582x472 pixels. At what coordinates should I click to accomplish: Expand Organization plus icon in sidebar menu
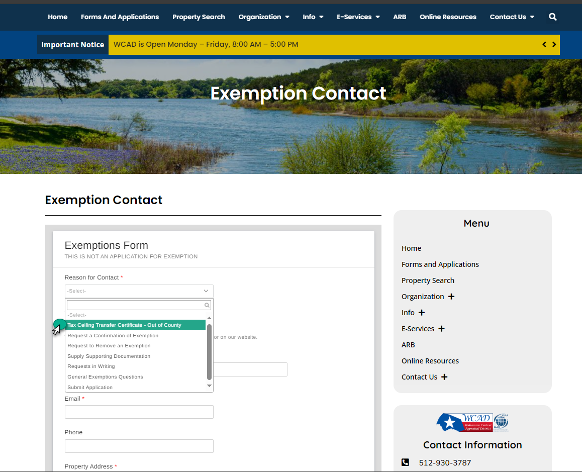(x=451, y=297)
